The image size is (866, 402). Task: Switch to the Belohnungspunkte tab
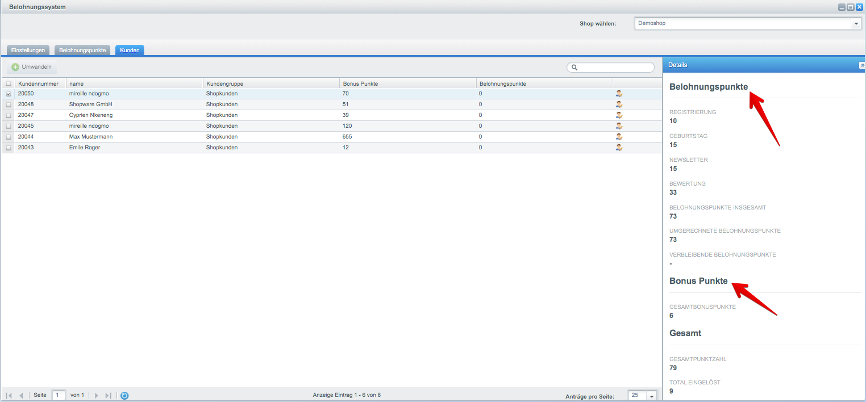82,50
